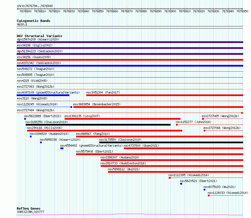
Task: Click the blue bar under nsv4097109
Action: [x=43, y=95]
